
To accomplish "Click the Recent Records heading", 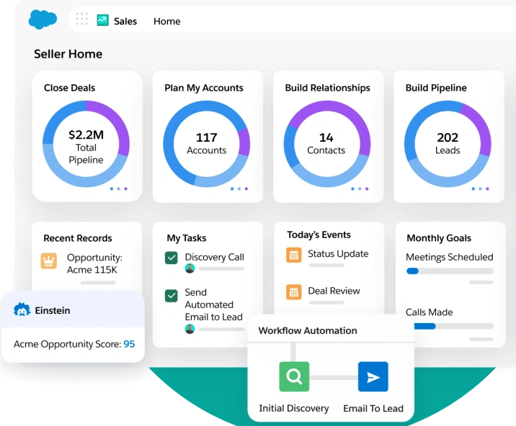I will pyautogui.click(x=78, y=238).
